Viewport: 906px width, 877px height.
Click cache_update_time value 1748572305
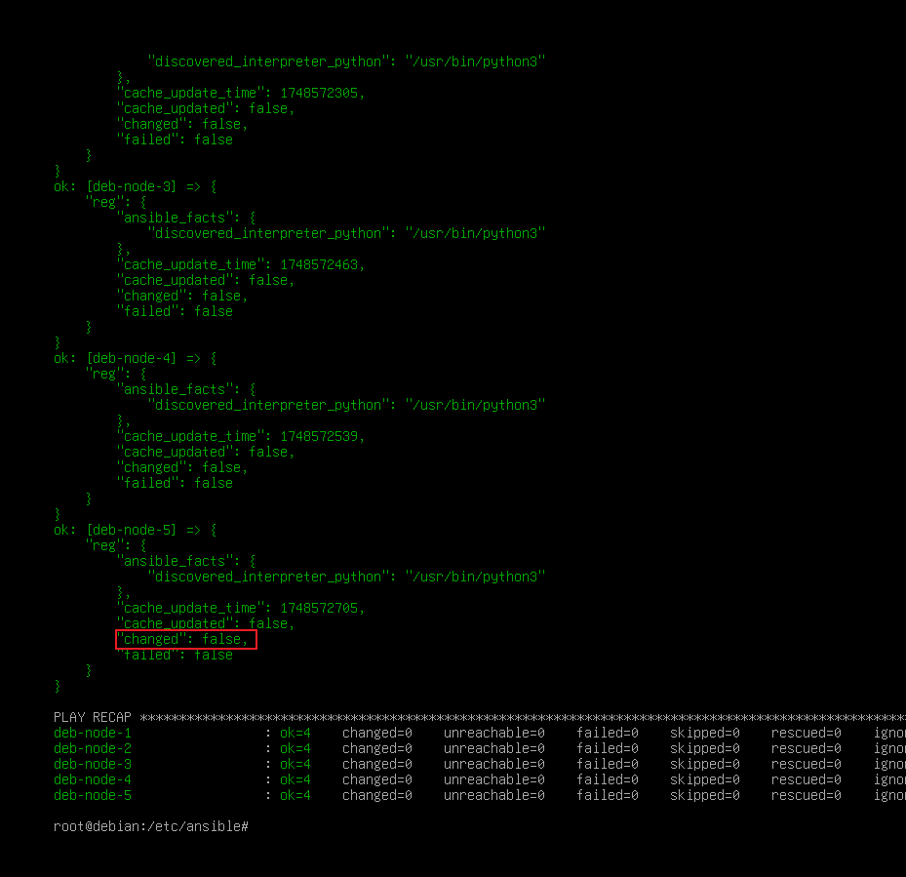(319, 93)
